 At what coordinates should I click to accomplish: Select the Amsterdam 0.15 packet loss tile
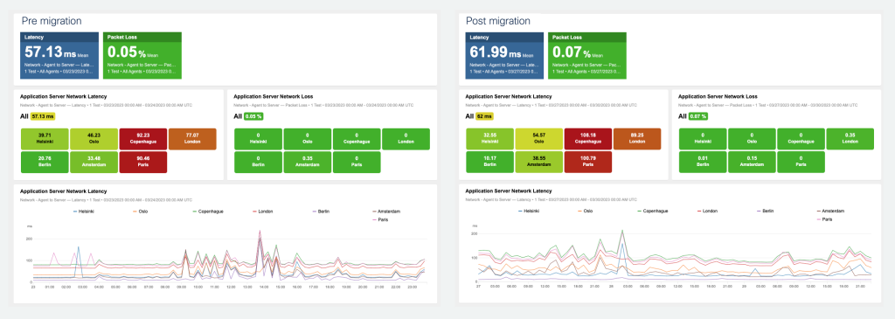pos(753,162)
